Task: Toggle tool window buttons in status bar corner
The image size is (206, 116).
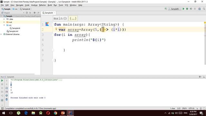Action: (x=2, y=108)
